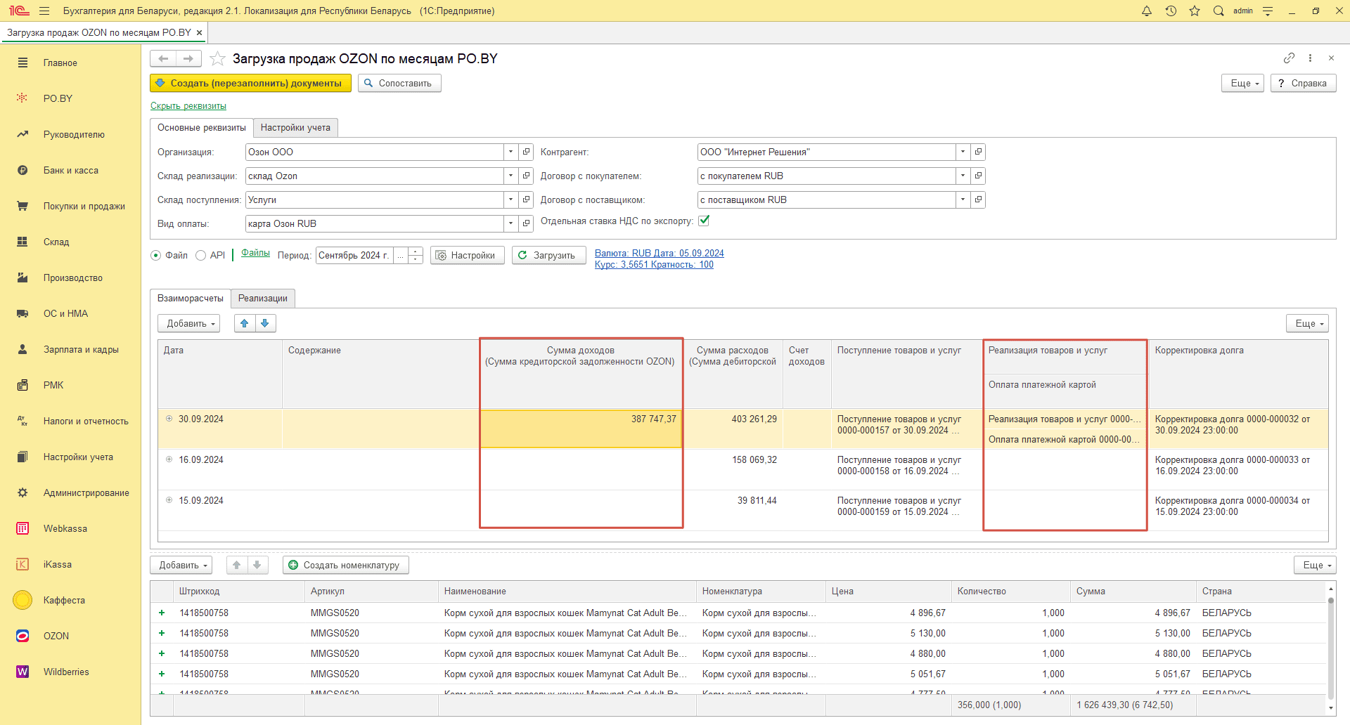Switch to Настройки учета tab

[x=295, y=128]
